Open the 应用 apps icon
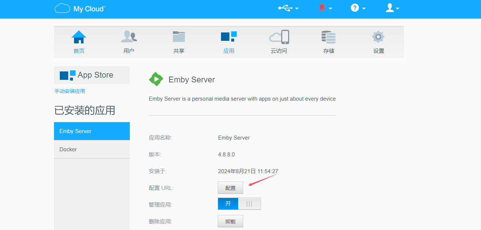Image resolution: width=481 pixels, height=230 pixels. click(229, 36)
